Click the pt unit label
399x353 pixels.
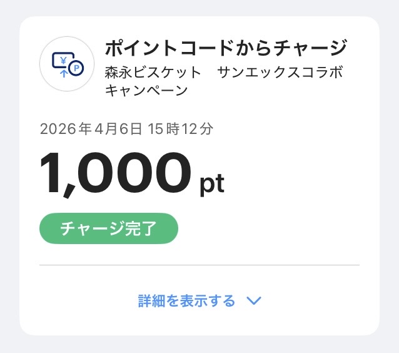[x=212, y=184]
